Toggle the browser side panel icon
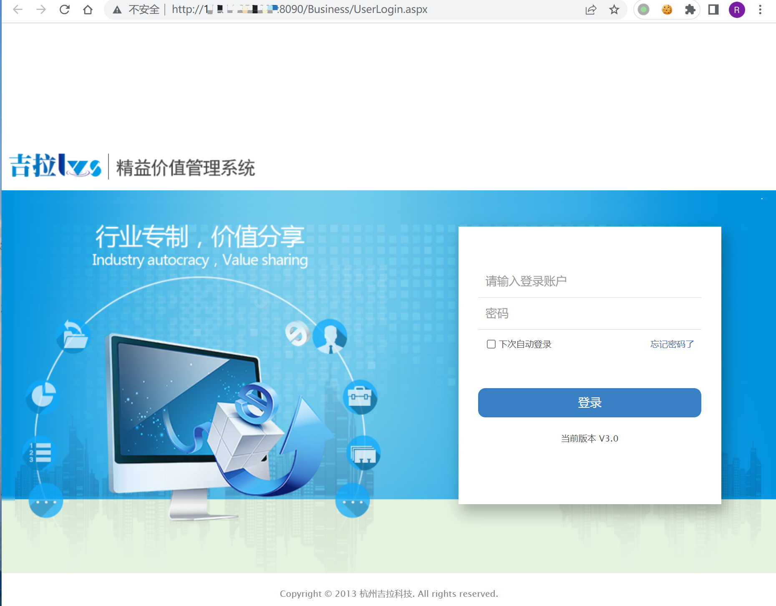 pos(713,10)
